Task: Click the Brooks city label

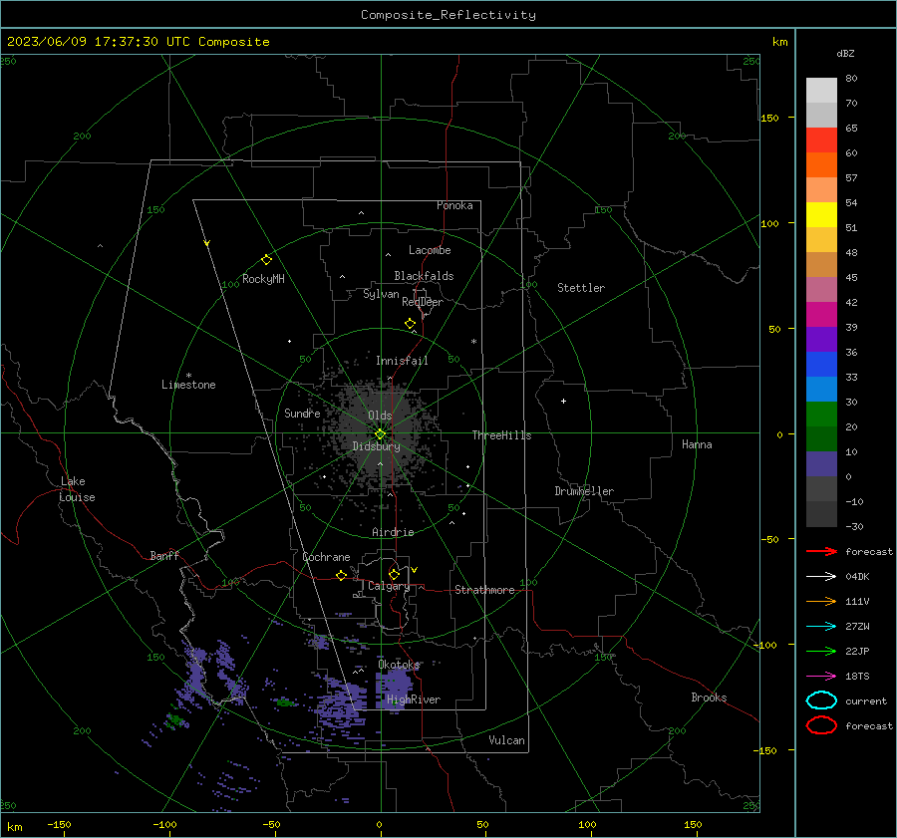Action: click(709, 698)
